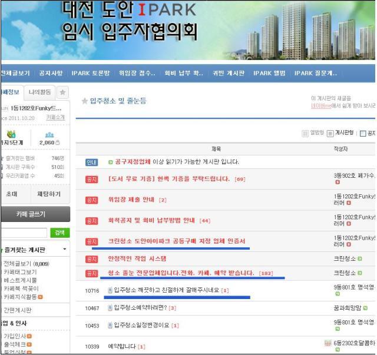This screenshot has height=355, width=377.
Task: Open 카페지식활동 in sidebar
Action: coord(20,297)
